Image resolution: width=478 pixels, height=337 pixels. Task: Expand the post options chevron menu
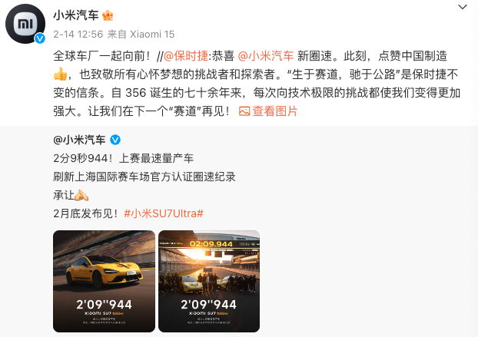463,7
